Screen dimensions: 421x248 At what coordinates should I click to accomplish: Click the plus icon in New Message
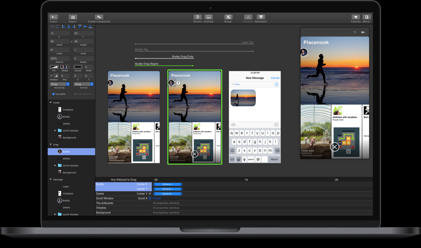pos(276,84)
